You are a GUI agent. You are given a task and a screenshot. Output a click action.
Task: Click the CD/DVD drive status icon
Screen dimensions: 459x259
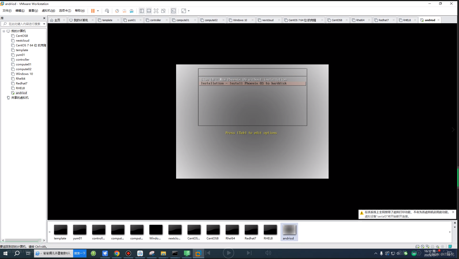coord(423,247)
